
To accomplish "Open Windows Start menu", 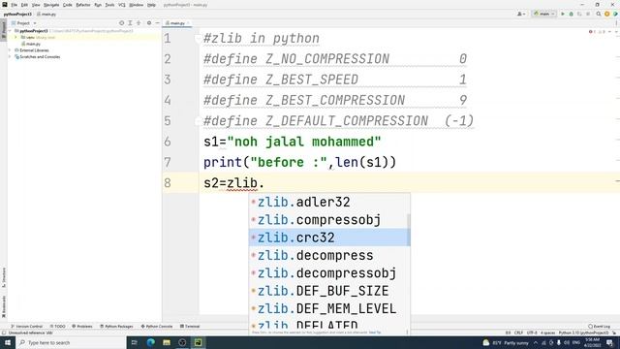I will click(8, 342).
